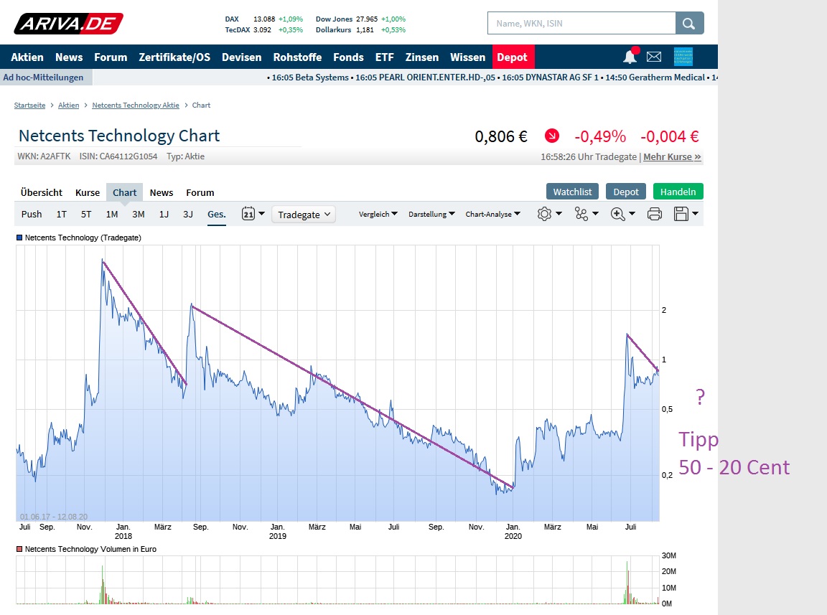Image resolution: width=827 pixels, height=615 pixels.
Task: Click the ARIVA.DE logo
Action: click(69, 24)
